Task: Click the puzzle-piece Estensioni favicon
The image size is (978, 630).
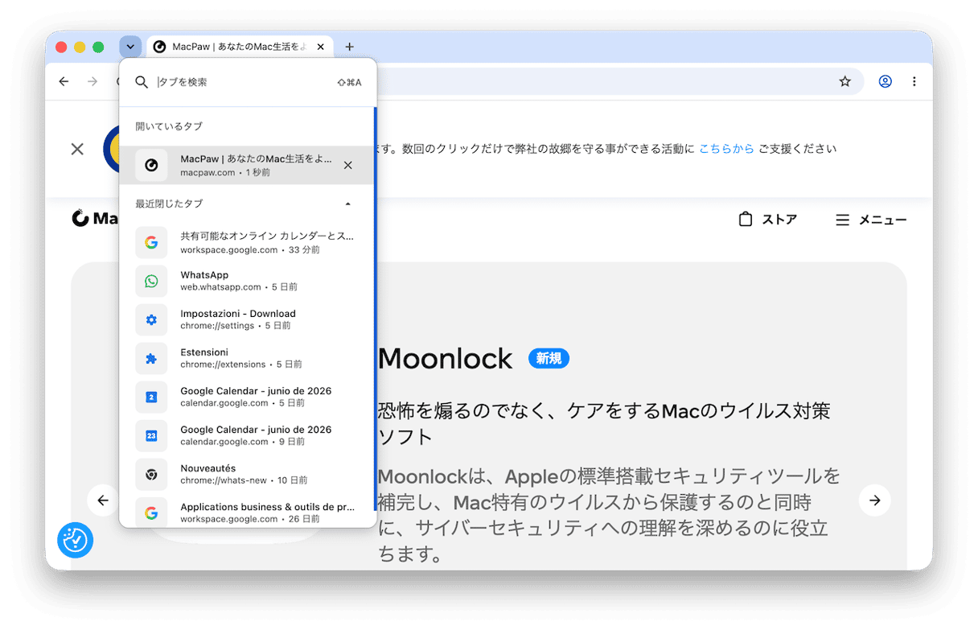Action: (151, 358)
